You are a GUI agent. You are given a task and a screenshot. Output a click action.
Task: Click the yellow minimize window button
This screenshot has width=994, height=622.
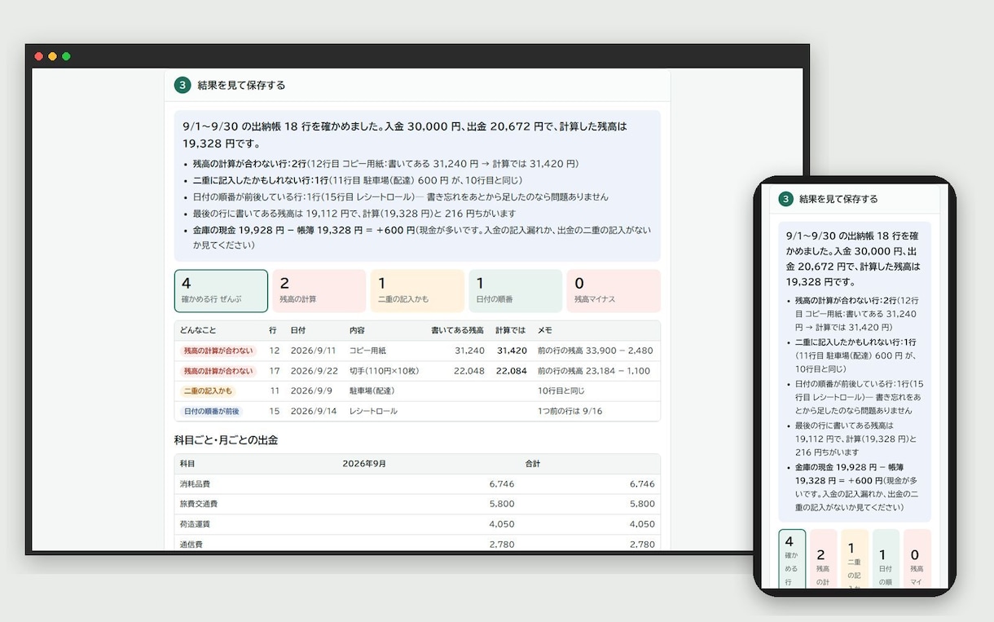(x=52, y=56)
